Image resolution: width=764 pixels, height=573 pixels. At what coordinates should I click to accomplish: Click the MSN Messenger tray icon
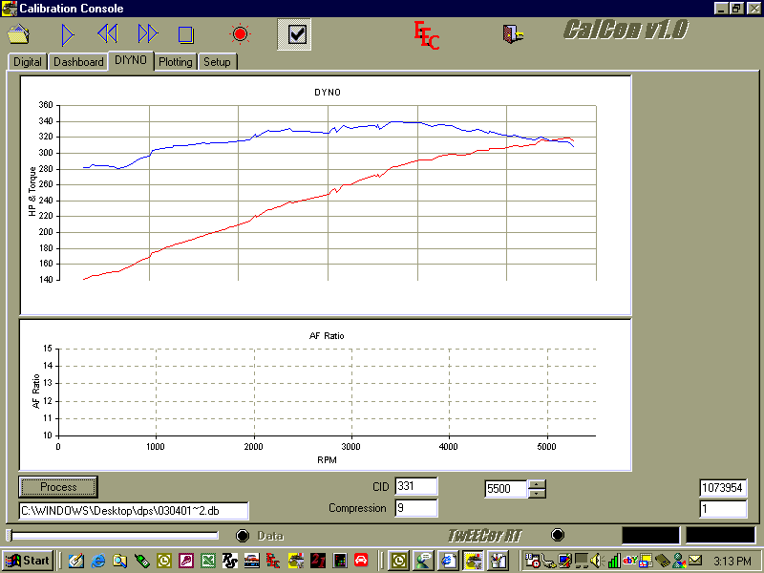point(679,561)
